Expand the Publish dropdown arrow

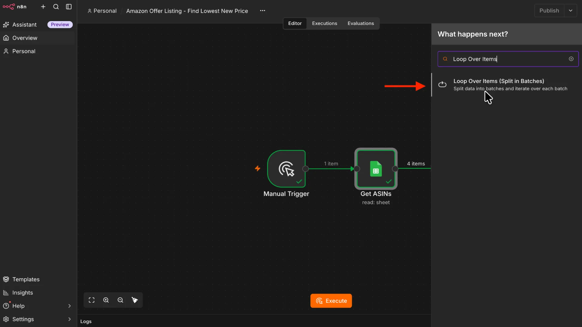coord(570,11)
